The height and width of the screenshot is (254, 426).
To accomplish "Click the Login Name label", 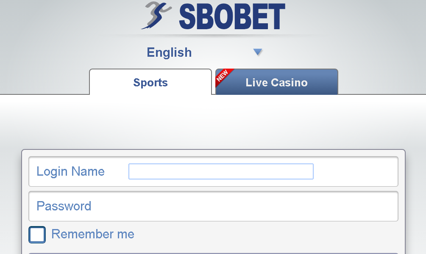I will pyautogui.click(x=70, y=171).
